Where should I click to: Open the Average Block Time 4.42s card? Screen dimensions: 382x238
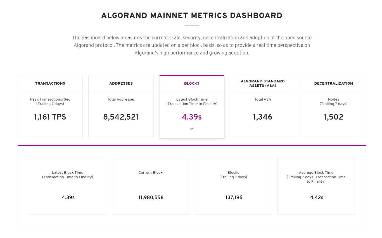tap(316, 185)
